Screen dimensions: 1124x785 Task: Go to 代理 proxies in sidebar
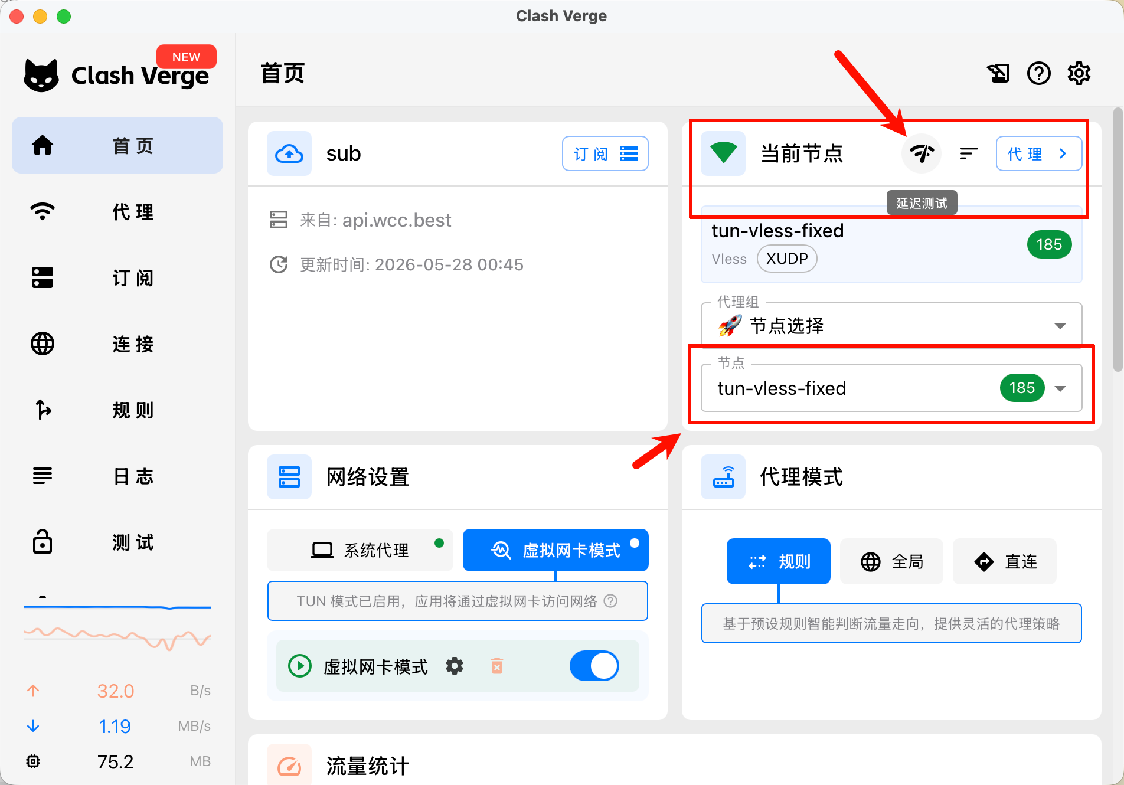pyautogui.click(x=117, y=211)
